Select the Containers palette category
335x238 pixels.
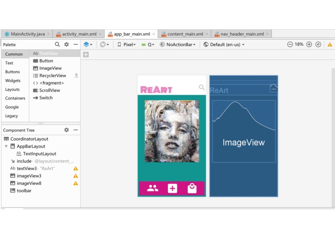pos(15,98)
